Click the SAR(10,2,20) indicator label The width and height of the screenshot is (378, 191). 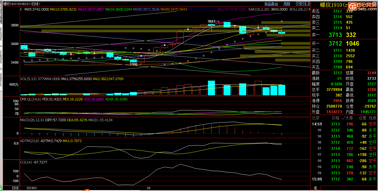259,9
